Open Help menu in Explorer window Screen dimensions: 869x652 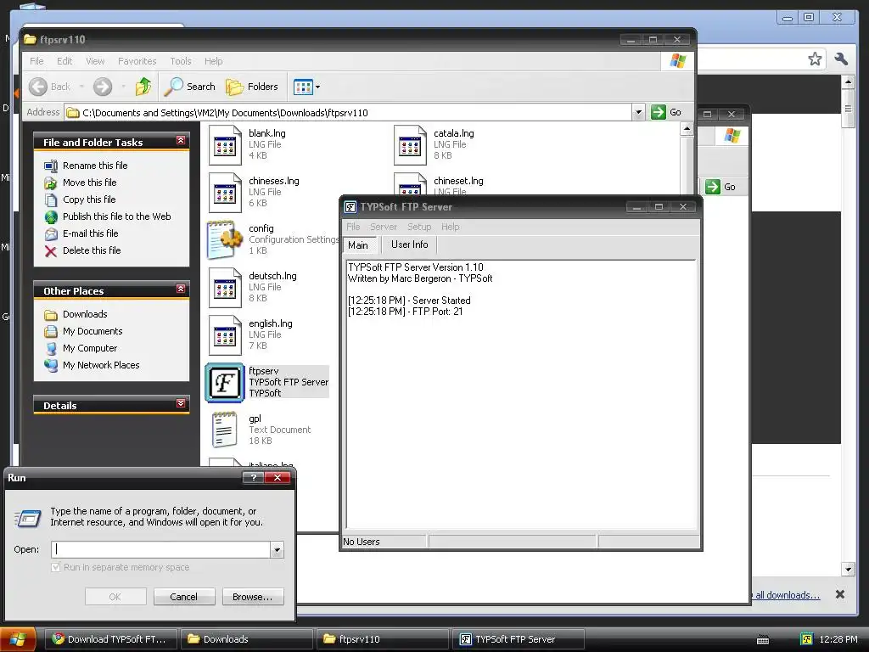click(x=213, y=61)
